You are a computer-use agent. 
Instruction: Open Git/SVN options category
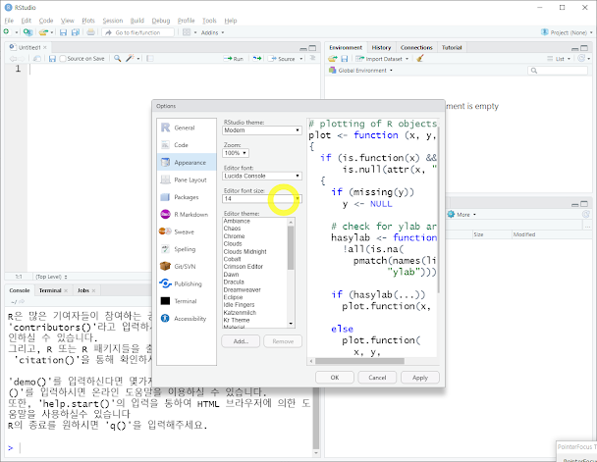click(187, 267)
